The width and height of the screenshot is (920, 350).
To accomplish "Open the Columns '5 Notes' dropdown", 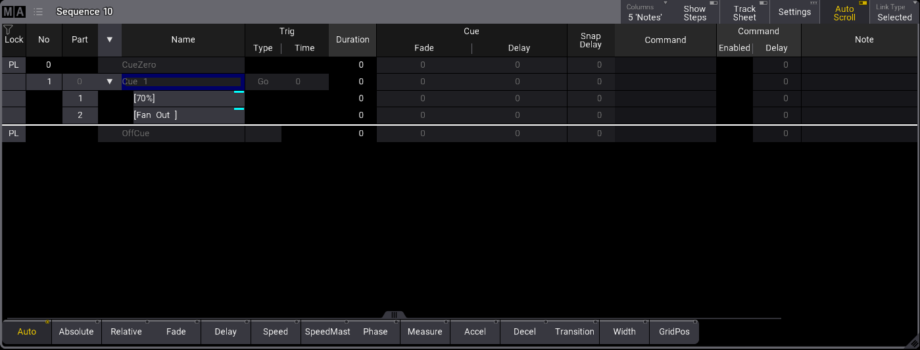I will click(x=646, y=12).
